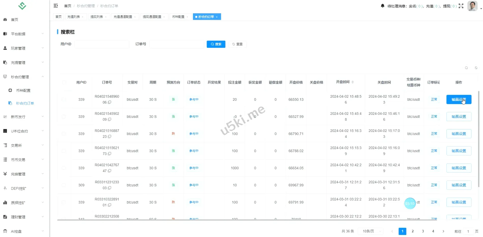Open the 10条/页 page size dropdown

[x=371, y=231]
